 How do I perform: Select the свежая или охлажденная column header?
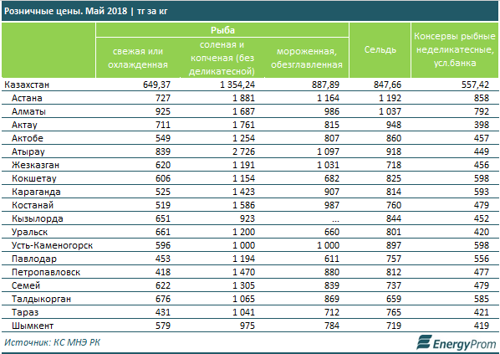[x=138, y=58]
